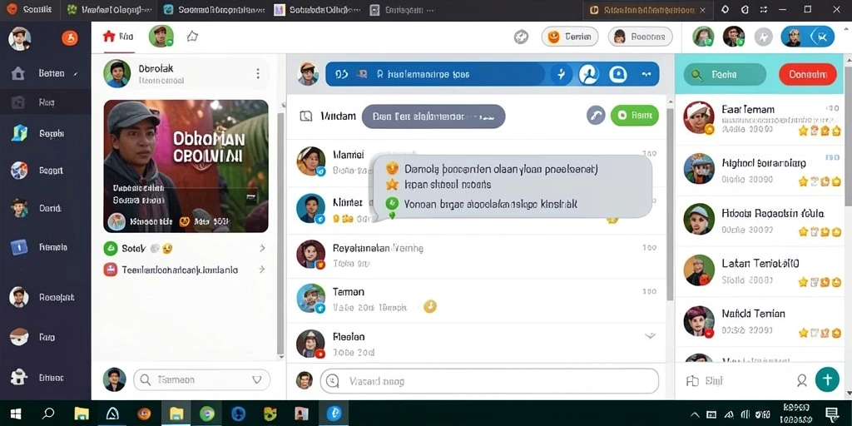The image size is (852, 426).
Task: Open the avatar tab next to the home tab
Action: [161, 37]
